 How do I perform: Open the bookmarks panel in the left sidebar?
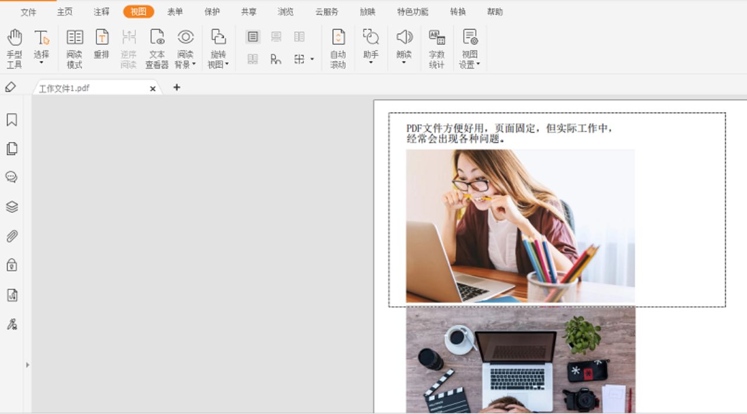[x=12, y=119]
